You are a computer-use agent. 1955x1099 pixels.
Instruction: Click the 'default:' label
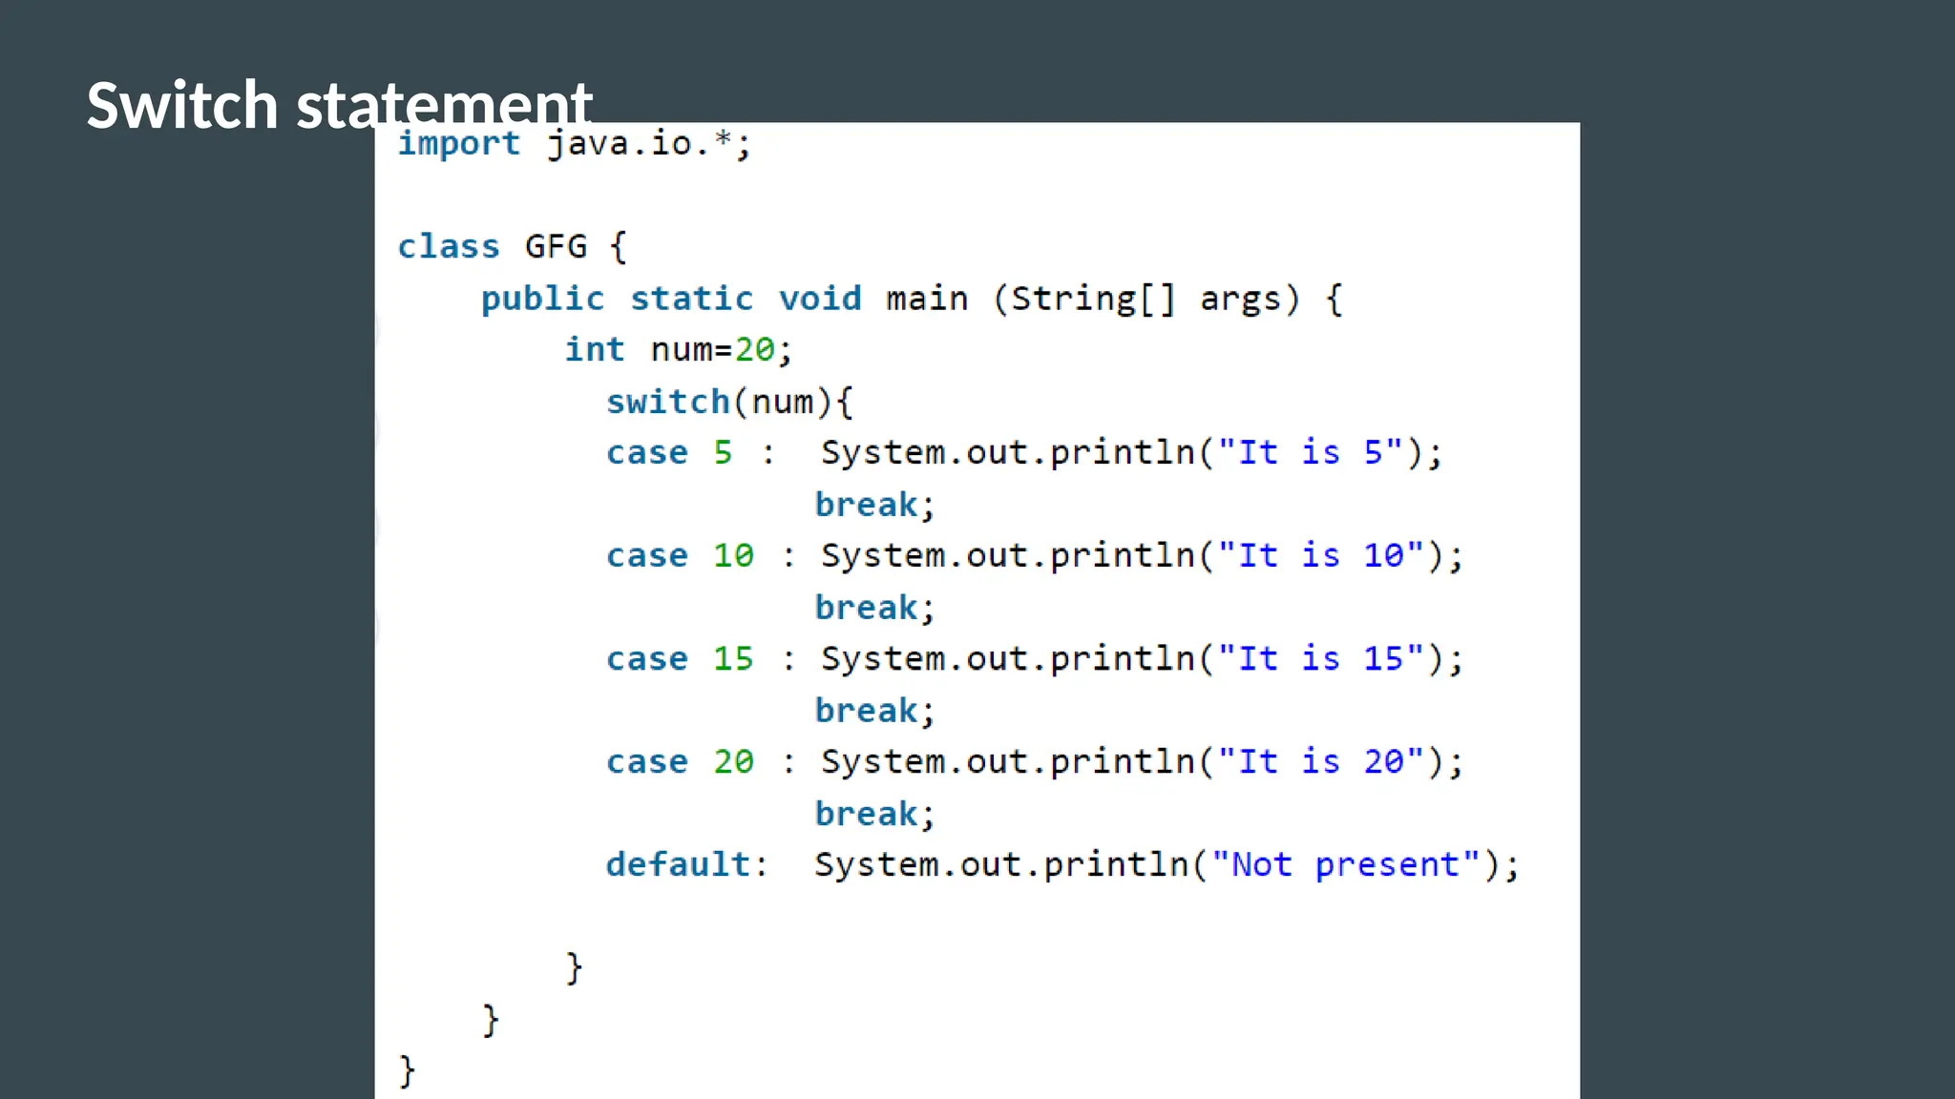click(x=686, y=865)
